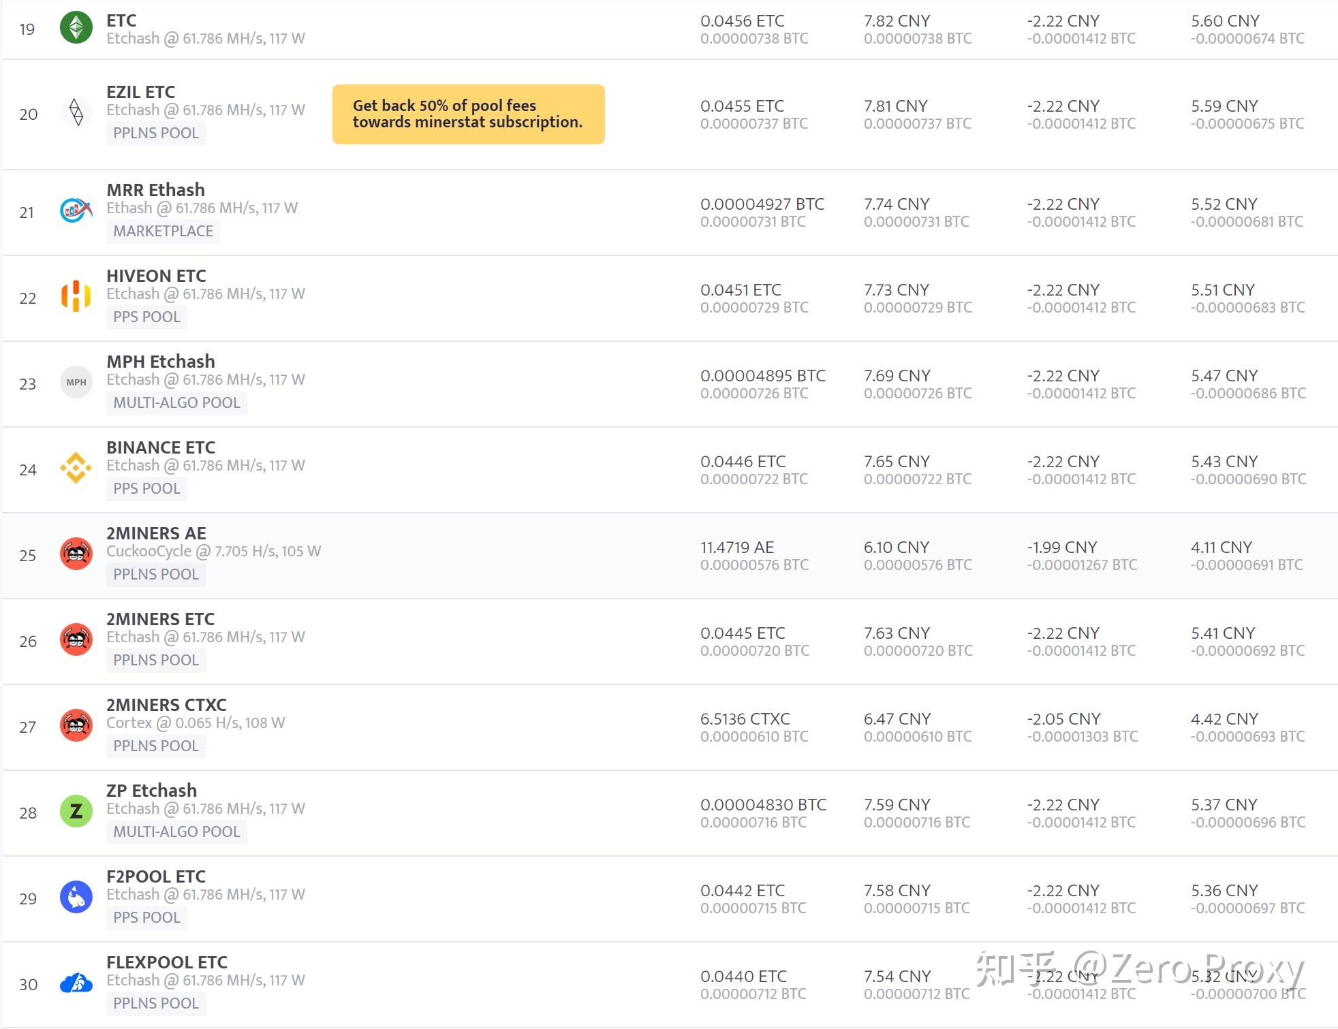
Task: Click the grey MPH pool icon
Action: click(76, 382)
